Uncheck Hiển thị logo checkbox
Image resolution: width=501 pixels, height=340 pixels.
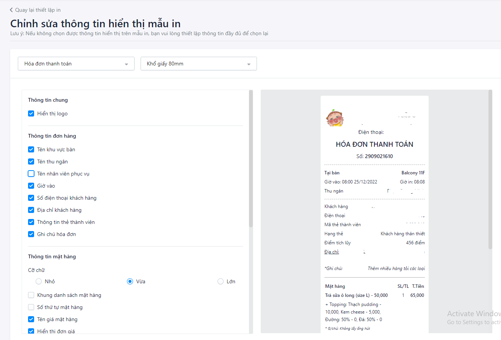pos(31,113)
